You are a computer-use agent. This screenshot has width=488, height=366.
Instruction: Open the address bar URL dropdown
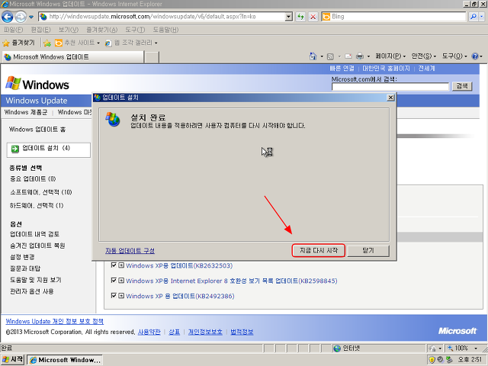289,17
